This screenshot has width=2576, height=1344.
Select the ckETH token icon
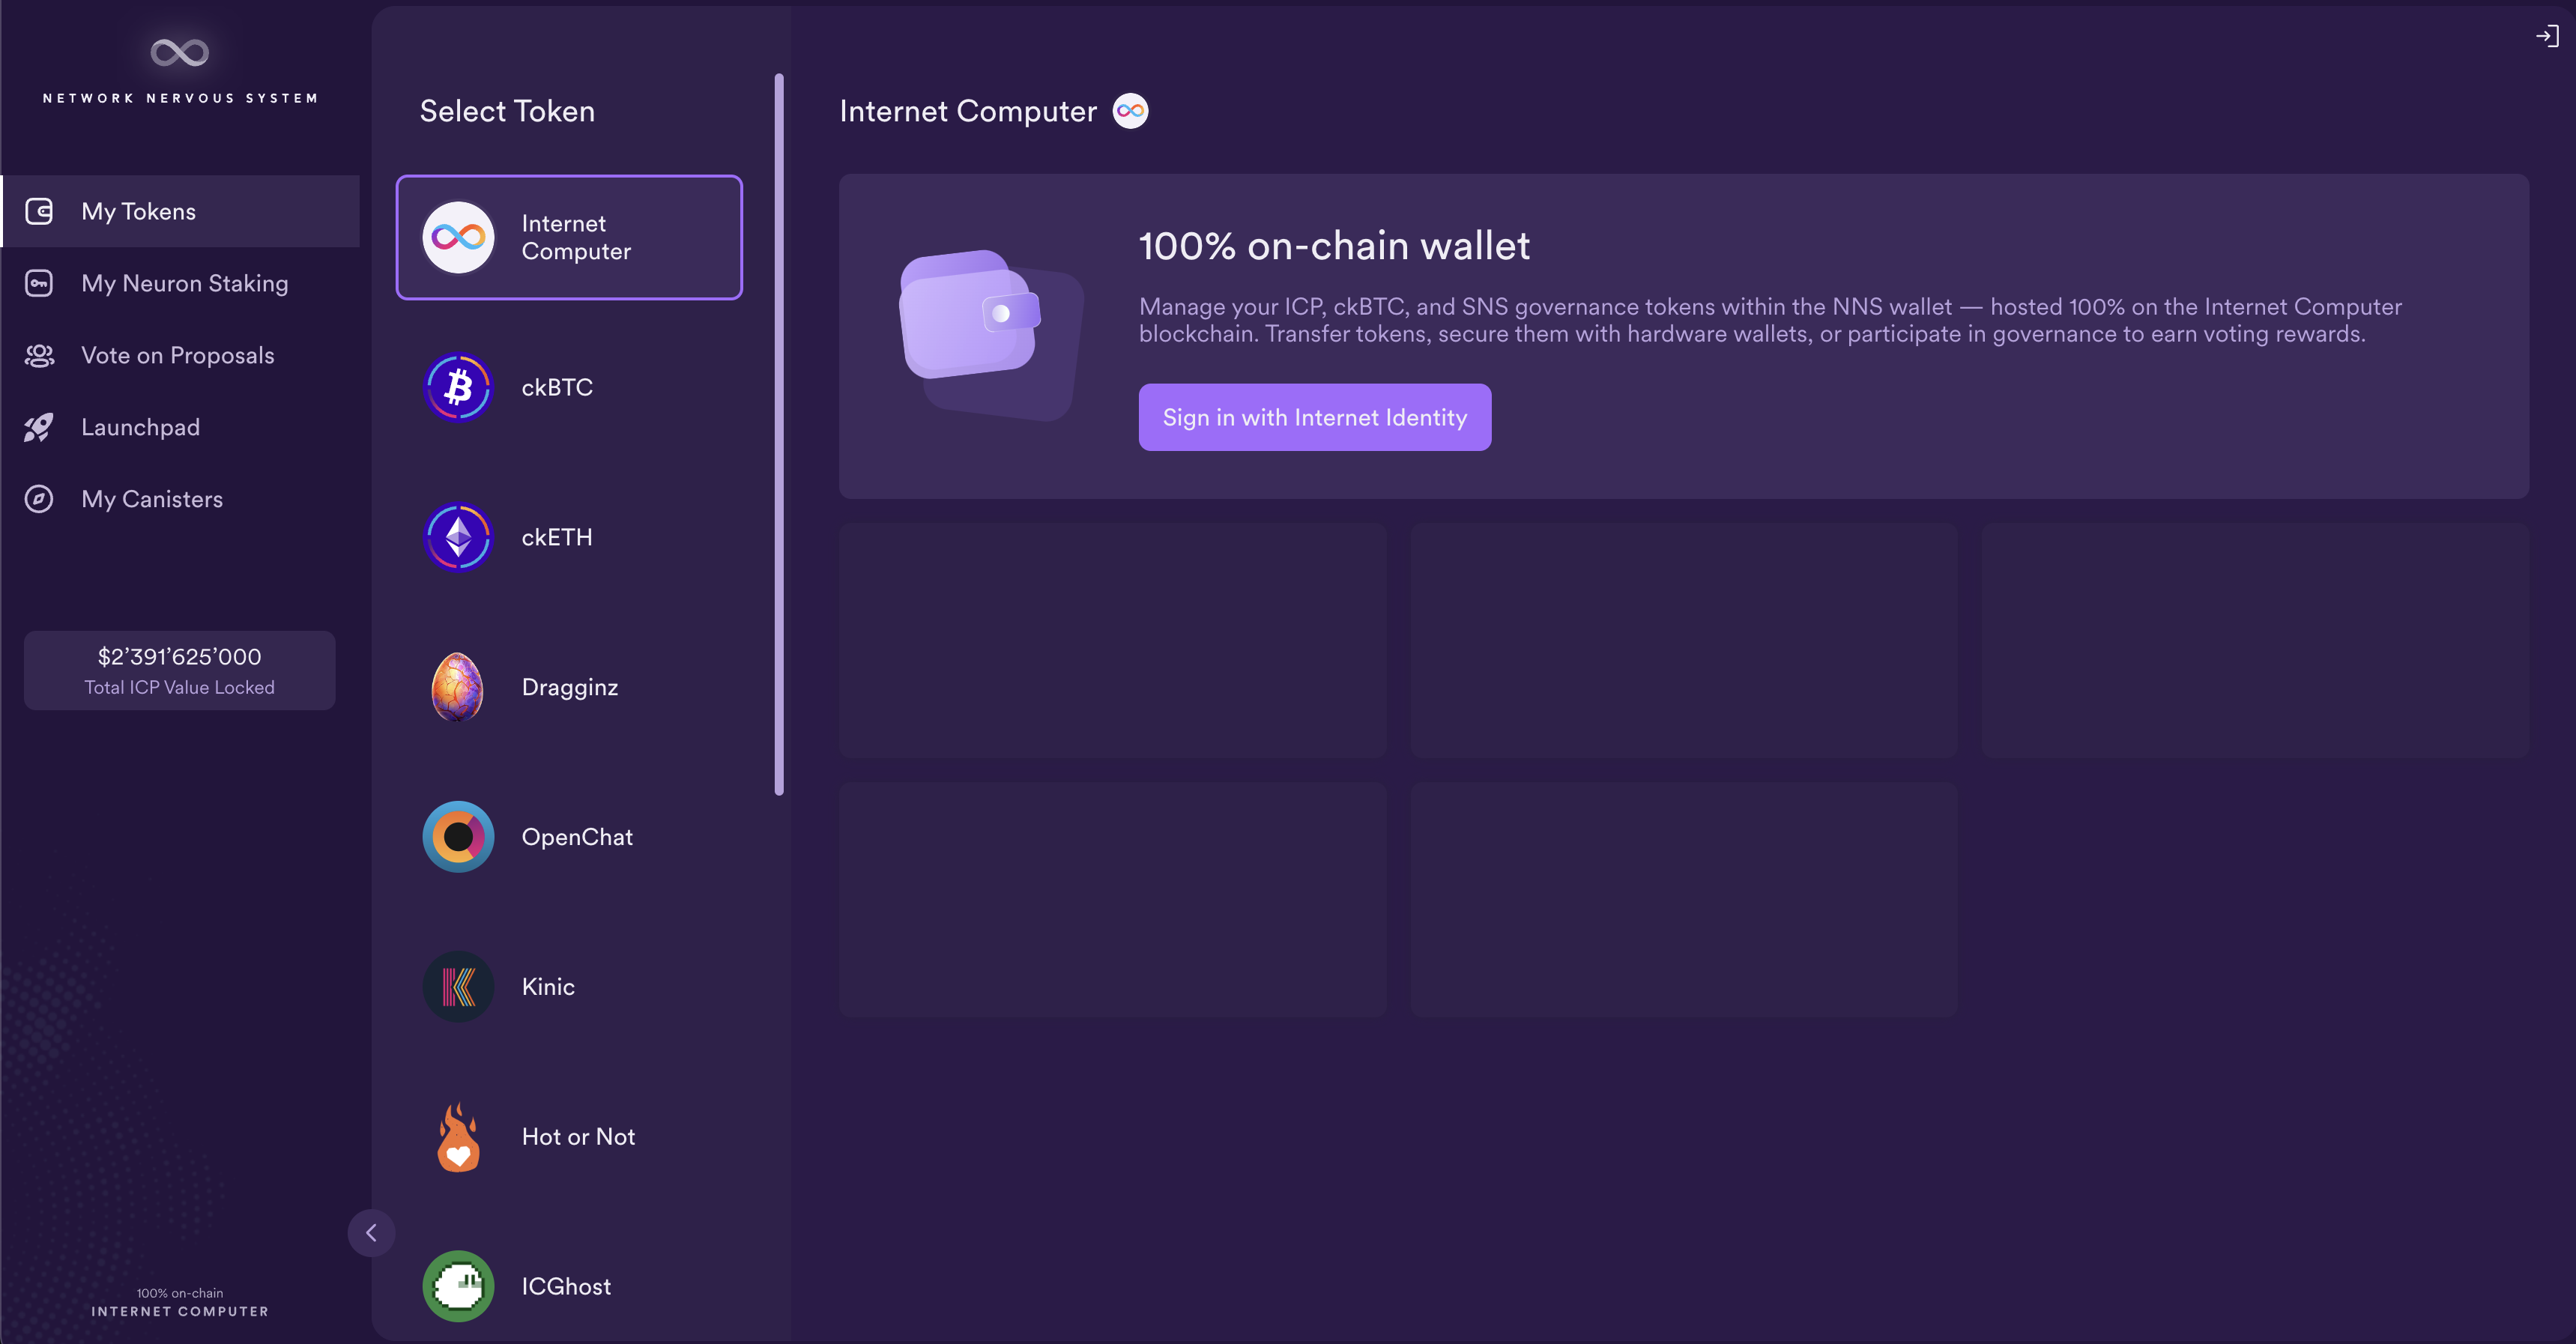click(x=460, y=536)
